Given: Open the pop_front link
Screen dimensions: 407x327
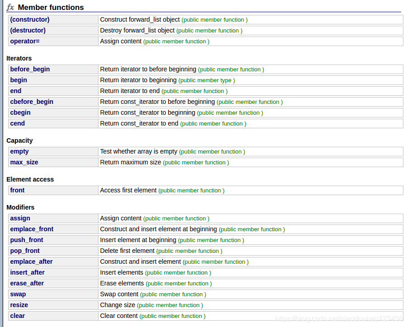Looking at the screenshot, I should (25, 251).
